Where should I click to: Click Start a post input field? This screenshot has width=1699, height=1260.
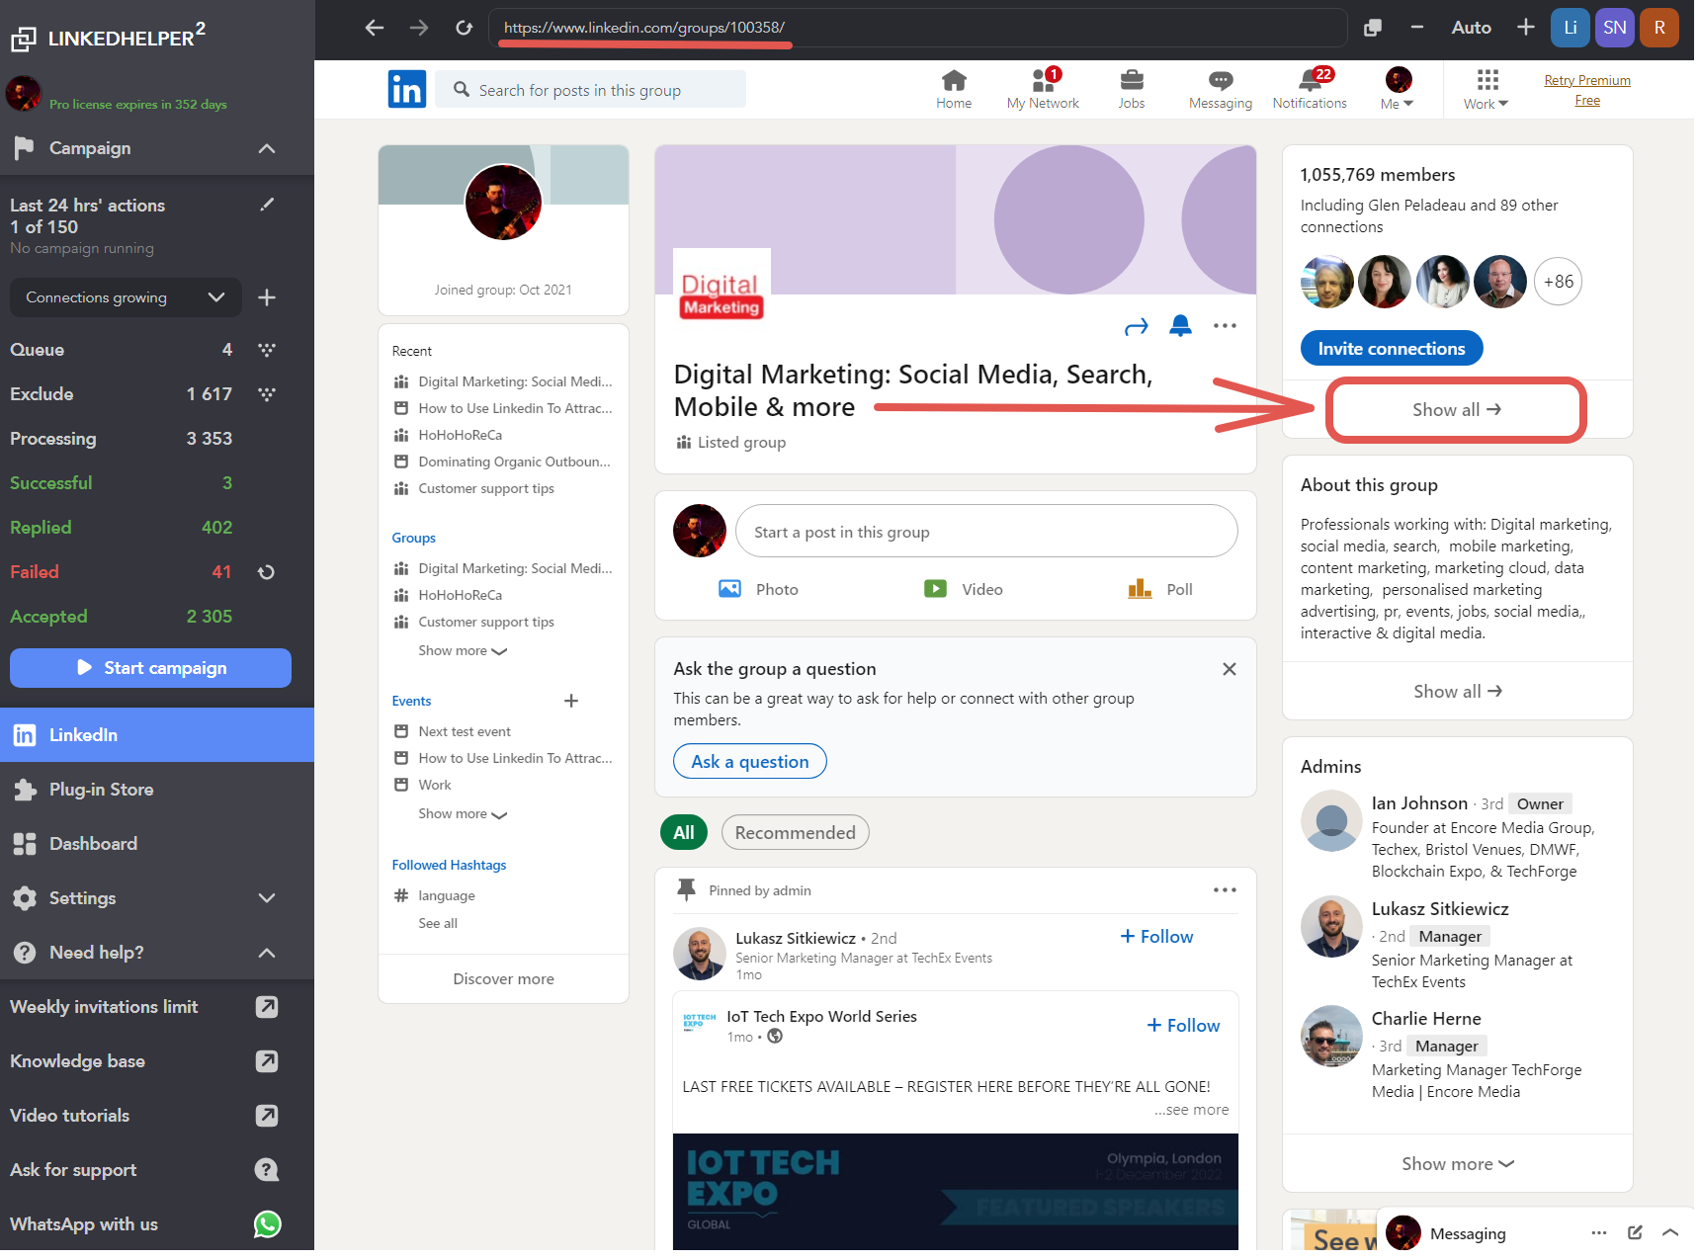pos(985,532)
